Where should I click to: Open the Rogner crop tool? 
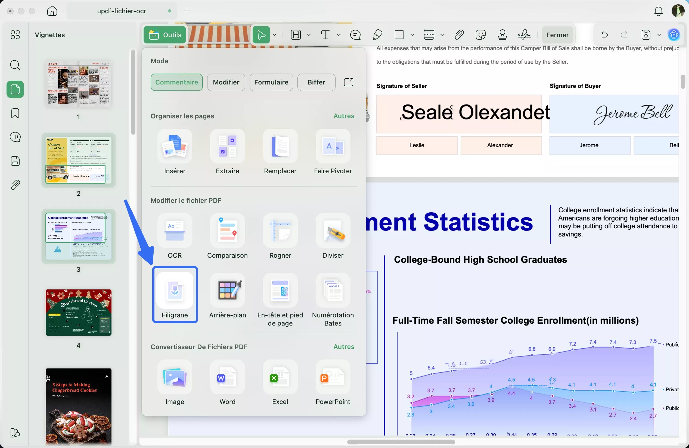point(280,231)
